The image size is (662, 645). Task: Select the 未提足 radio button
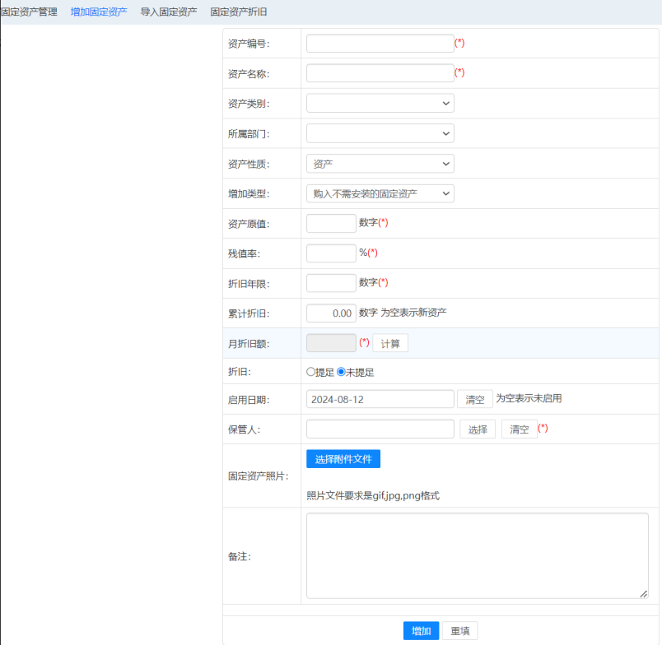(342, 372)
